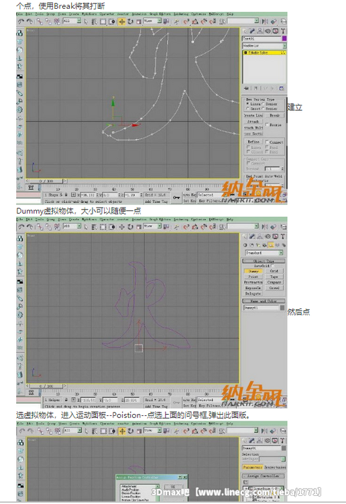Viewport: 346px width, 504px height.
Task: Open Utilities hammer tab in Editable Spline screenshot
Action: click(283, 31)
